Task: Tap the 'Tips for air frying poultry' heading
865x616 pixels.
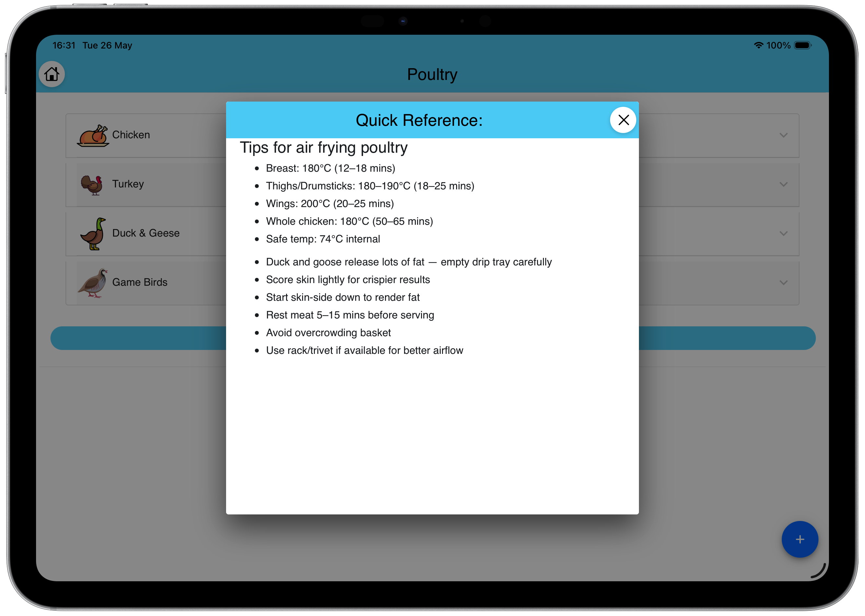Action: click(324, 147)
